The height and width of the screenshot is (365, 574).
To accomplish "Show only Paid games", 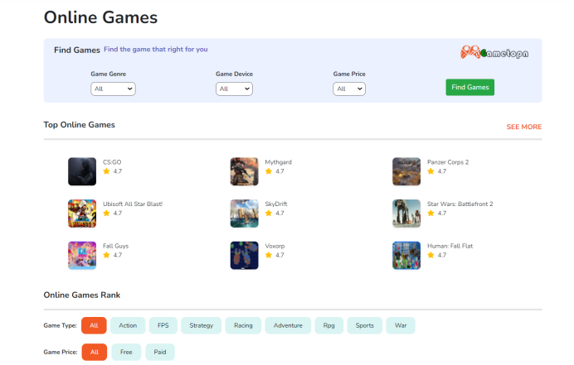I will pyautogui.click(x=160, y=353).
